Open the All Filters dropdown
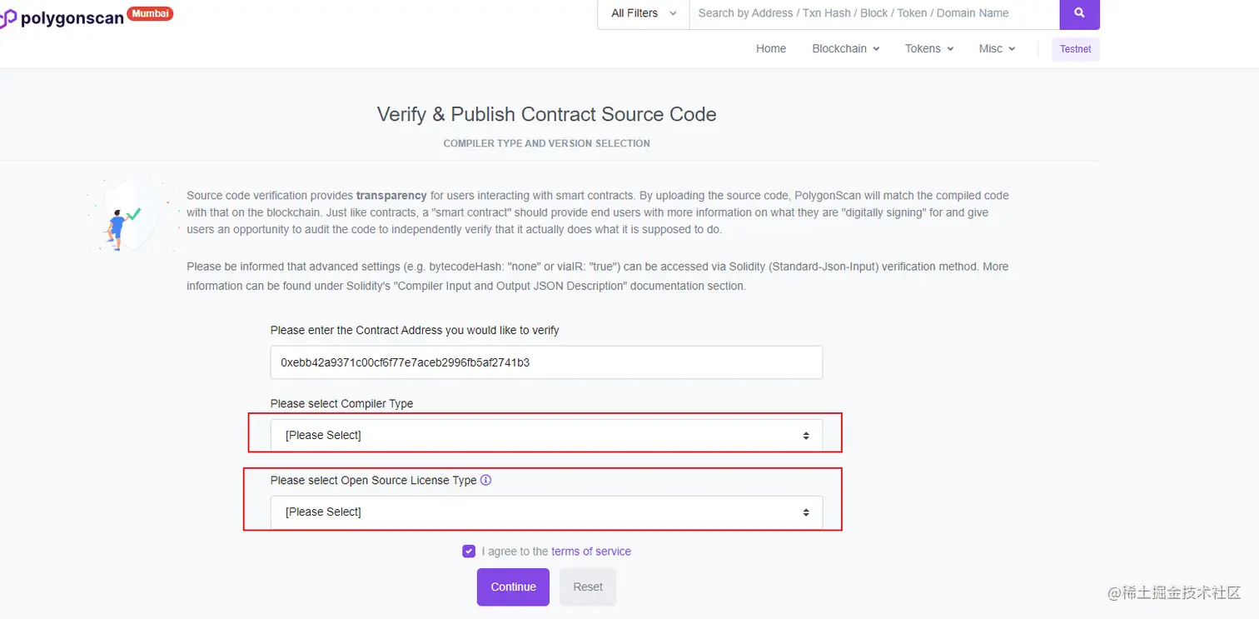The width and height of the screenshot is (1259, 619). point(643,13)
